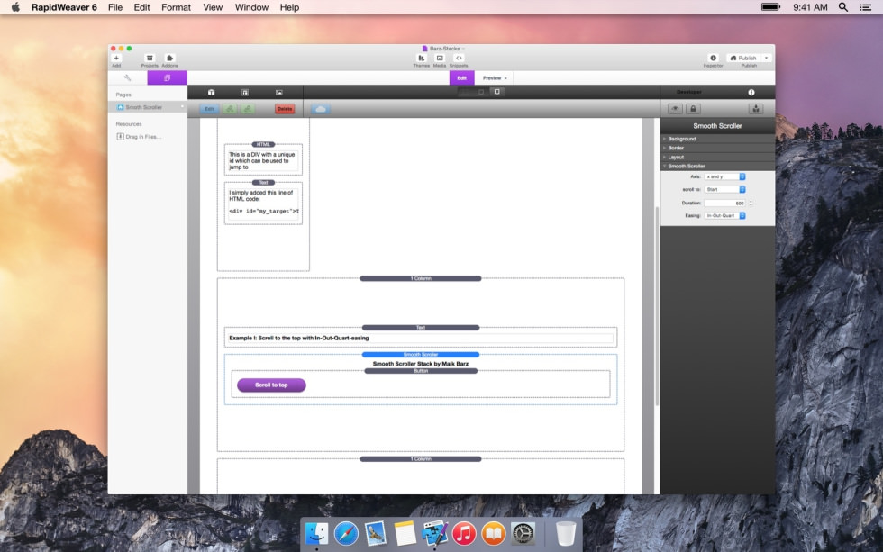Click the div id my_target code line
Image resolution: width=883 pixels, height=552 pixels.
click(x=263, y=211)
